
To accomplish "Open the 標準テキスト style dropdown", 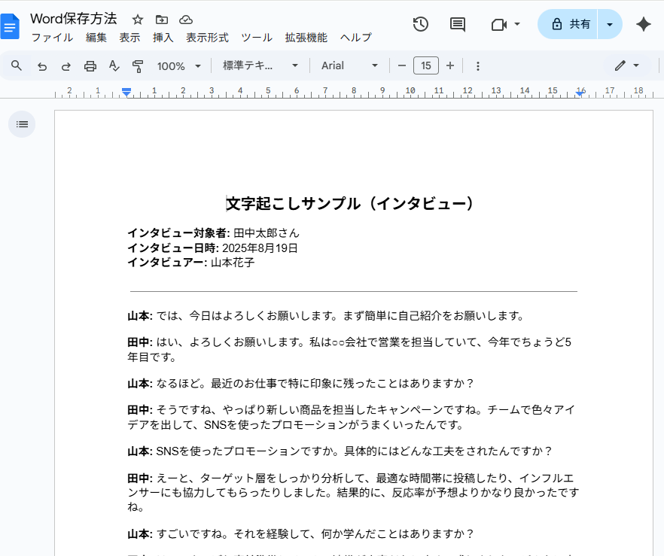I will (260, 65).
